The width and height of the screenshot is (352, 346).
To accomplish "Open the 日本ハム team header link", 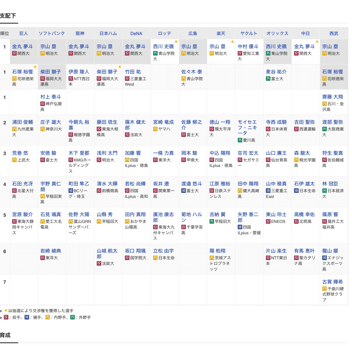I will click(108, 34).
